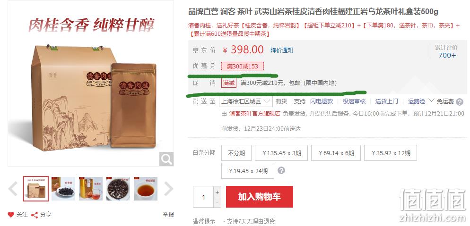Click the heart 关注 follow icon

(11, 215)
